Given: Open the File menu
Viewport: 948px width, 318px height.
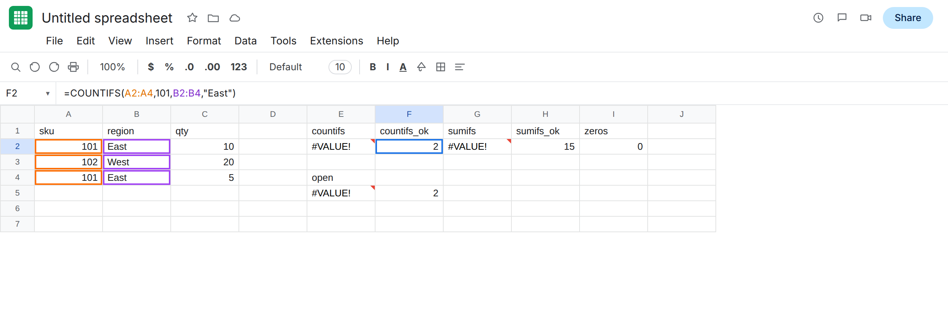Looking at the screenshot, I should [54, 41].
